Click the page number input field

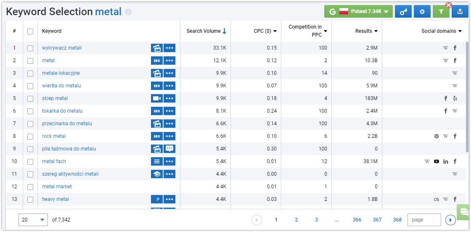(x=424, y=220)
